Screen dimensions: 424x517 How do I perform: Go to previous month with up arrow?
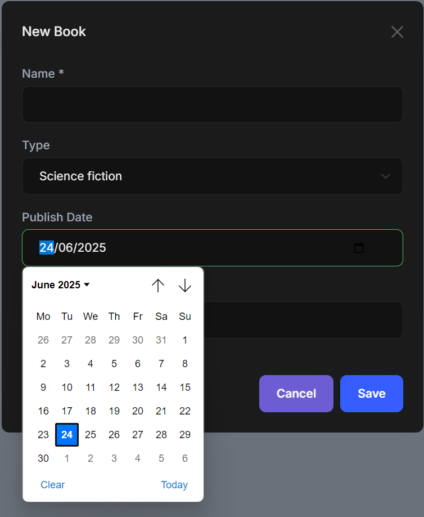(158, 286)
